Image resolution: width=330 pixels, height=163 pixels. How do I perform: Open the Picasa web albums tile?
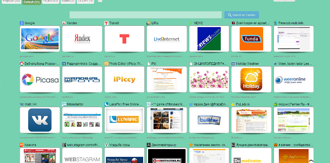(x=40, y=79)
